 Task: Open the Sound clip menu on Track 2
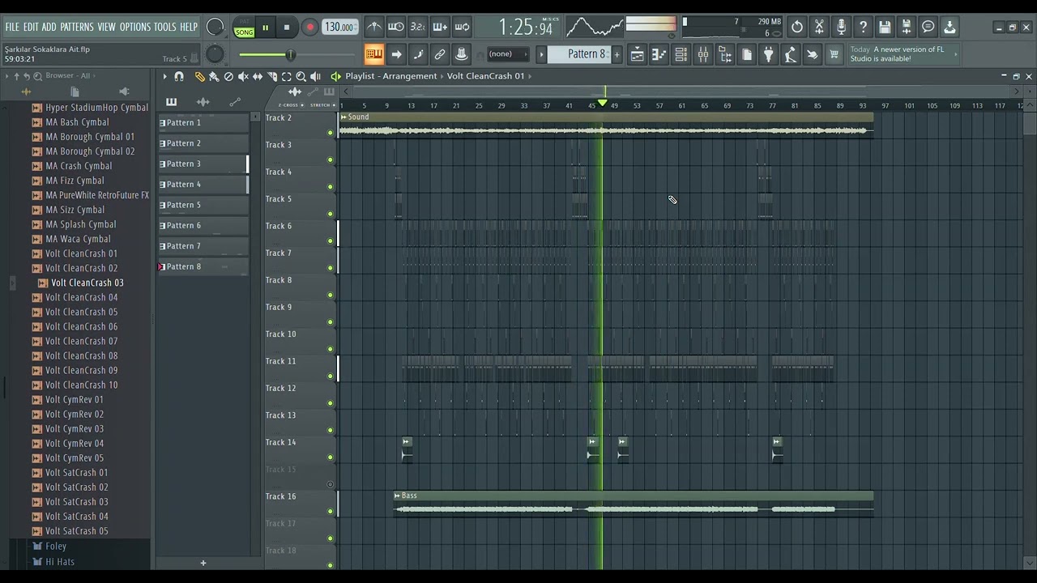pyautogui.click(x=344, y=117)
